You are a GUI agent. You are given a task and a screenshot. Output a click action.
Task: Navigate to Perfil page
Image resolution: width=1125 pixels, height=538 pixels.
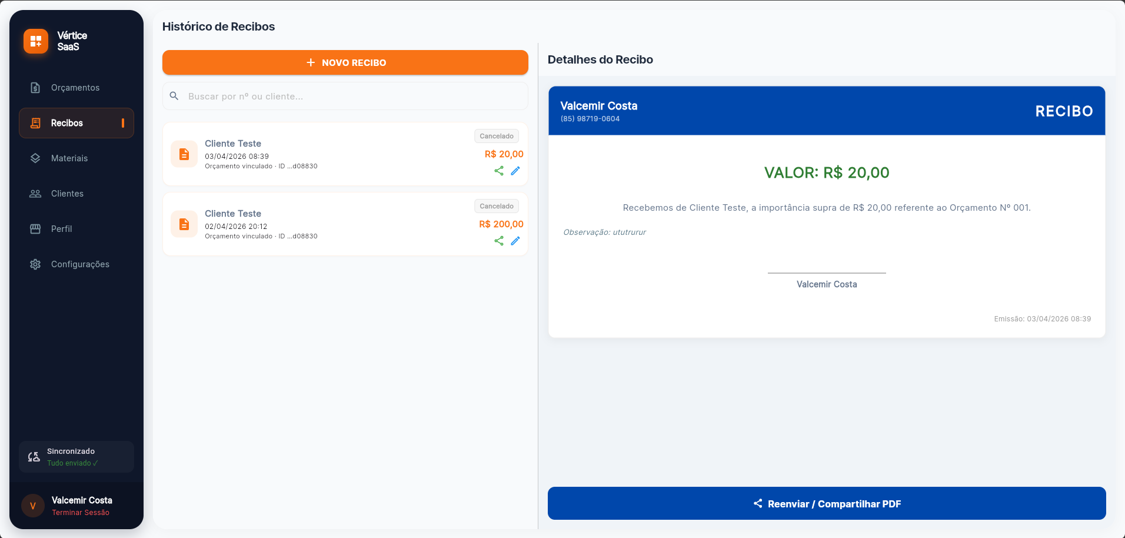coord(76,229)
